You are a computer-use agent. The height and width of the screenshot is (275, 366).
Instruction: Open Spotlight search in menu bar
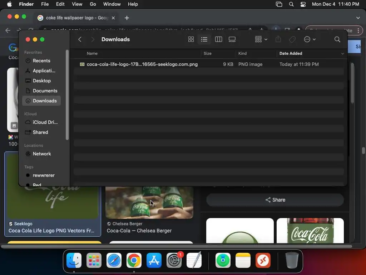[x=291, y=4]
